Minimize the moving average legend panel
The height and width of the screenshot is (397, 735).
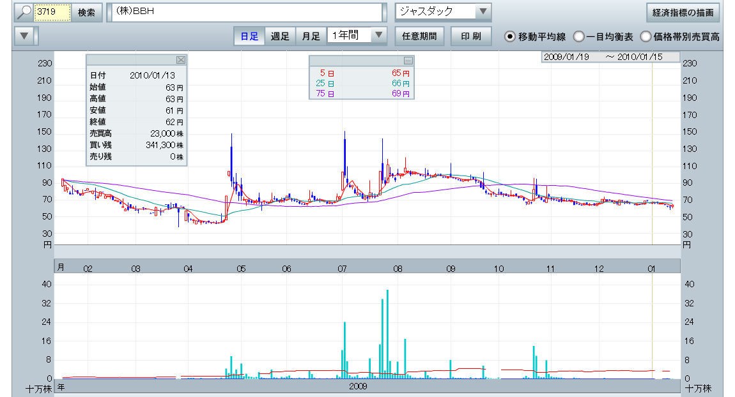[x=408, y=61]
